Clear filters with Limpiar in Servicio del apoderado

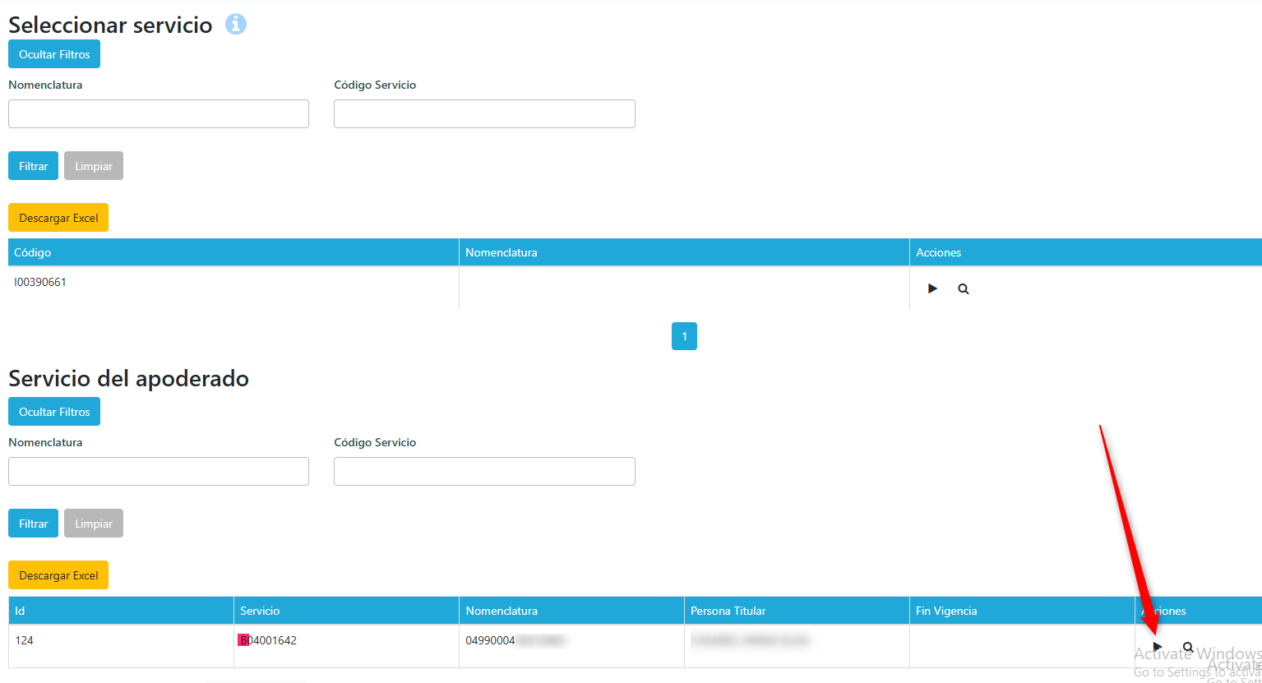pyautogui.click(x=94, y=524)
